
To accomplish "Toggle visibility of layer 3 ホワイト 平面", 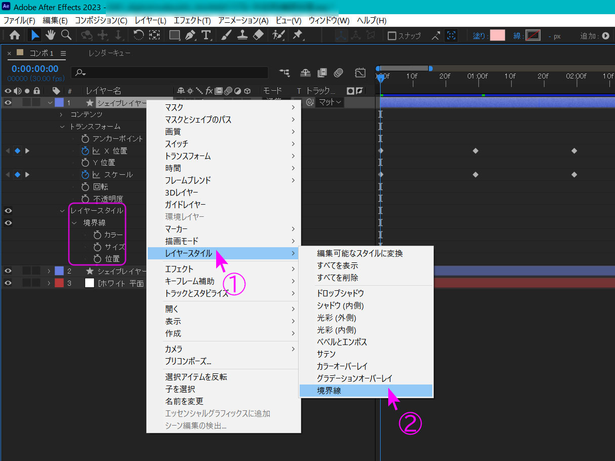I will [8, 283].
